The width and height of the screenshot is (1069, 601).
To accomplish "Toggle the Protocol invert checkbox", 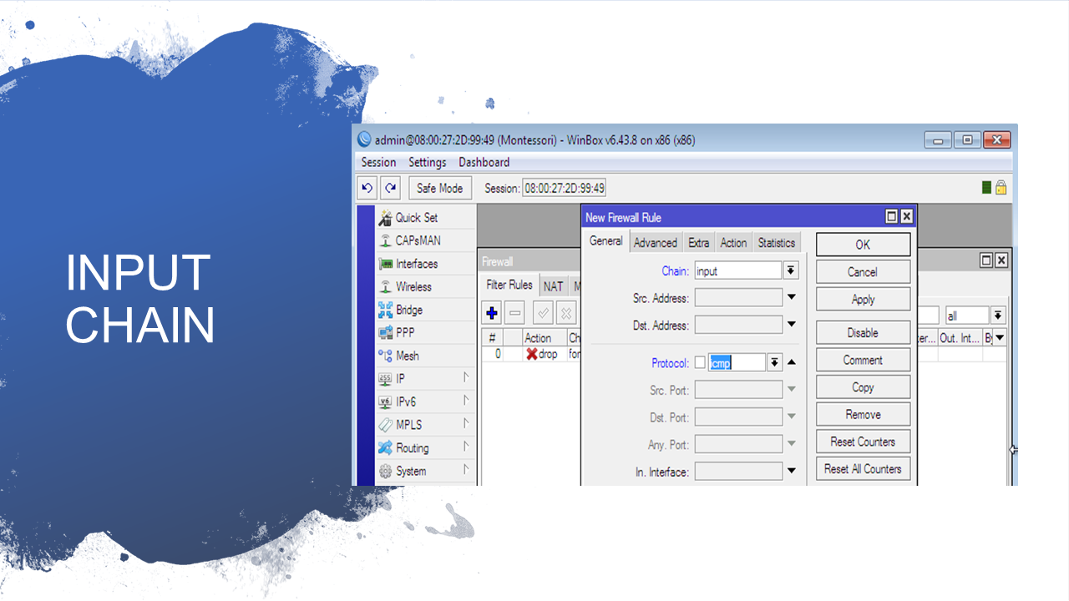I will tap(700, 362).
